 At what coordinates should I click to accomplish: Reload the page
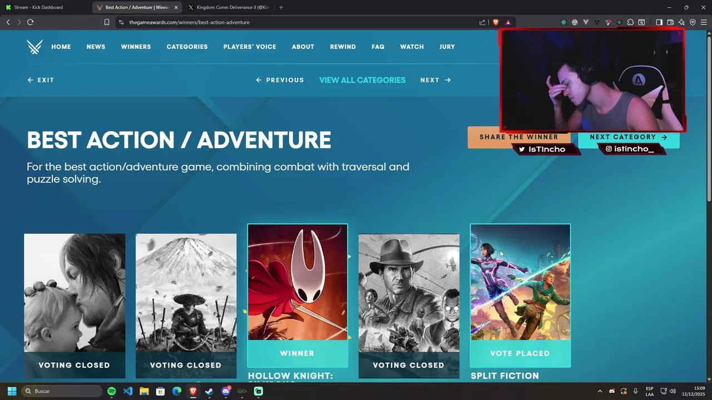30,22
